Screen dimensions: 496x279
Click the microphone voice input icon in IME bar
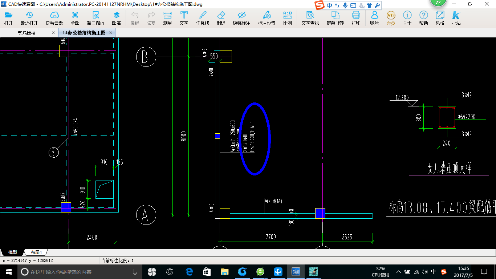[x=345, y=5]
